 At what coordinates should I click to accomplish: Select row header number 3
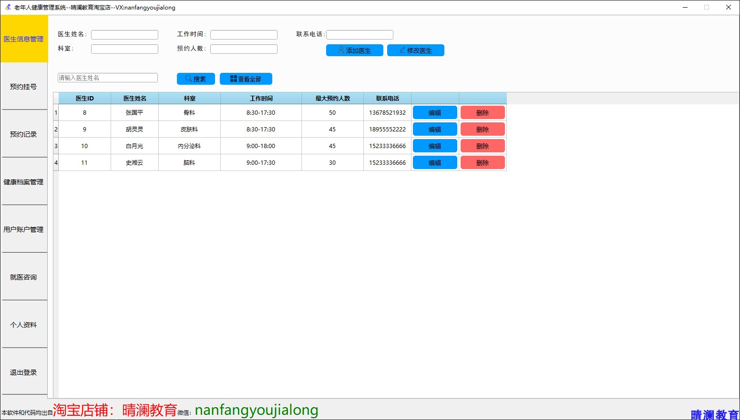tap(56, 146)
